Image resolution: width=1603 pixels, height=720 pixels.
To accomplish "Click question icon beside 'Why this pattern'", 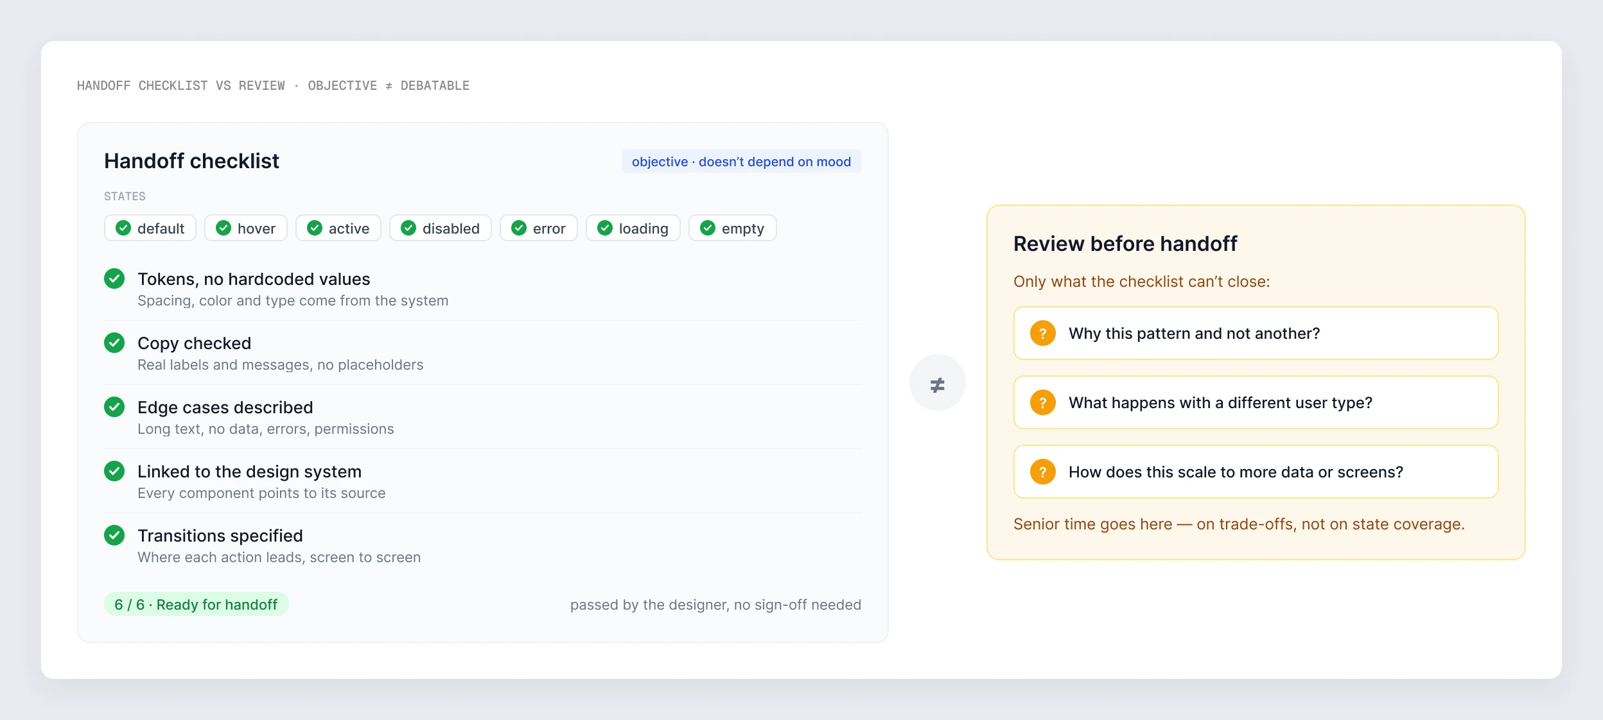I will pyautogui.click(x=1043, y=333).
